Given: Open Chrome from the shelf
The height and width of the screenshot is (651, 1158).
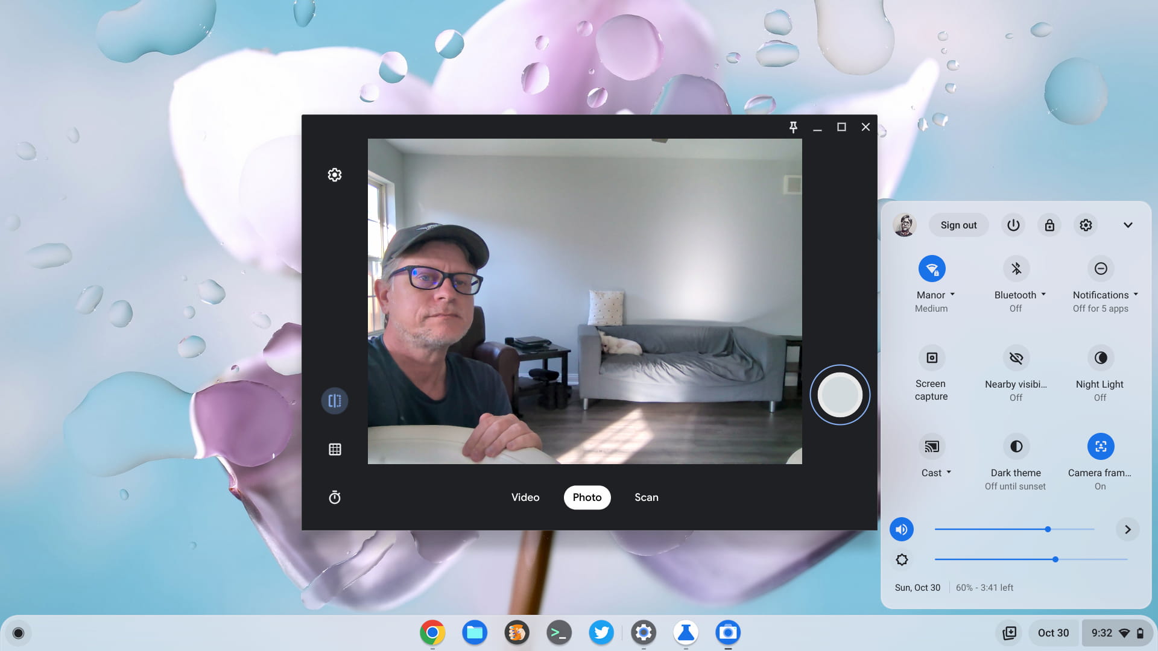Looking at the screenshot, I should tap(432, 633).
